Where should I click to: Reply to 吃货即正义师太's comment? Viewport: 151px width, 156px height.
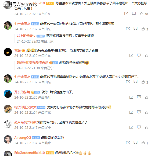139,112
